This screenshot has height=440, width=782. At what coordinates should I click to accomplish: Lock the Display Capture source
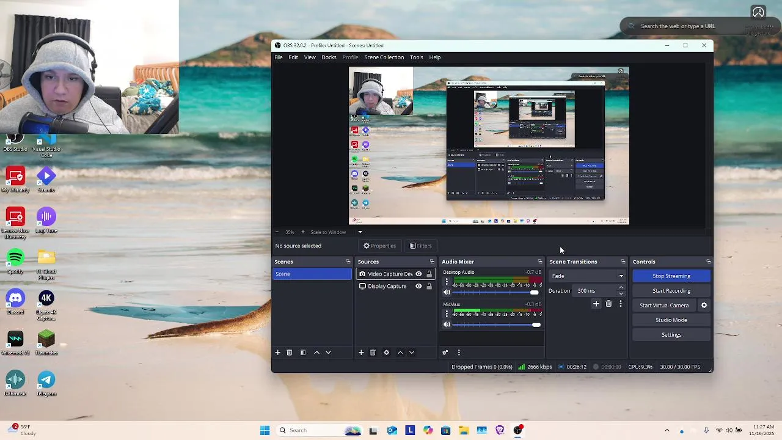click(429, 286)
